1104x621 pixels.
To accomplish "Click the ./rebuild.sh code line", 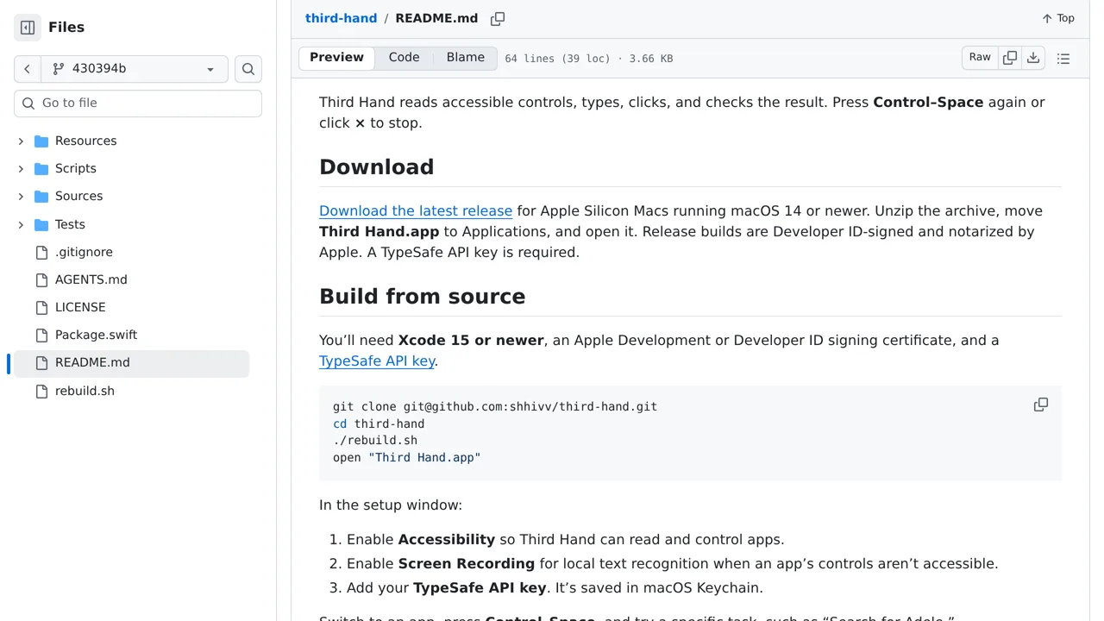I will [x=375, y=441].
